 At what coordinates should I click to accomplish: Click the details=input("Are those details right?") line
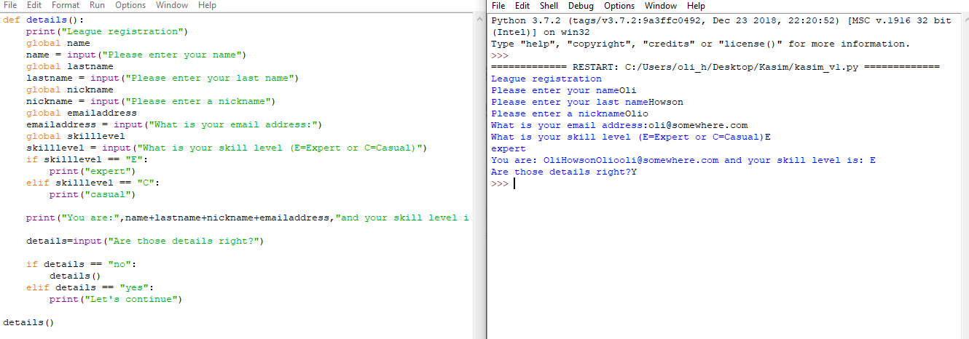145,242
